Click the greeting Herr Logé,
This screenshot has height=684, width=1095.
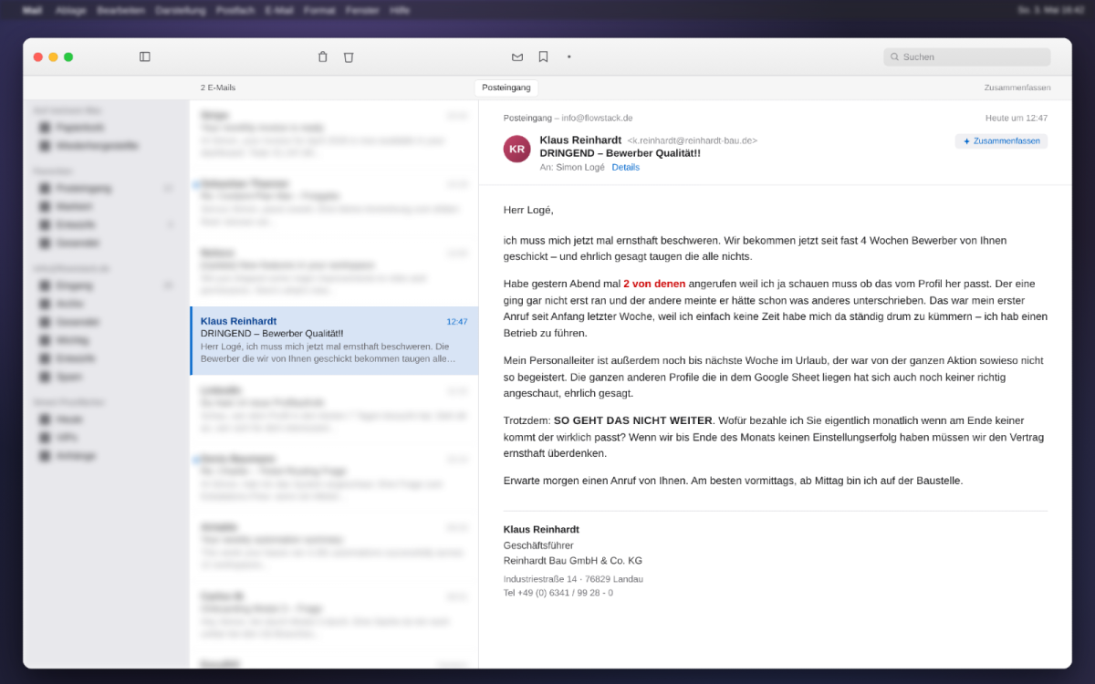coord(528,210)
